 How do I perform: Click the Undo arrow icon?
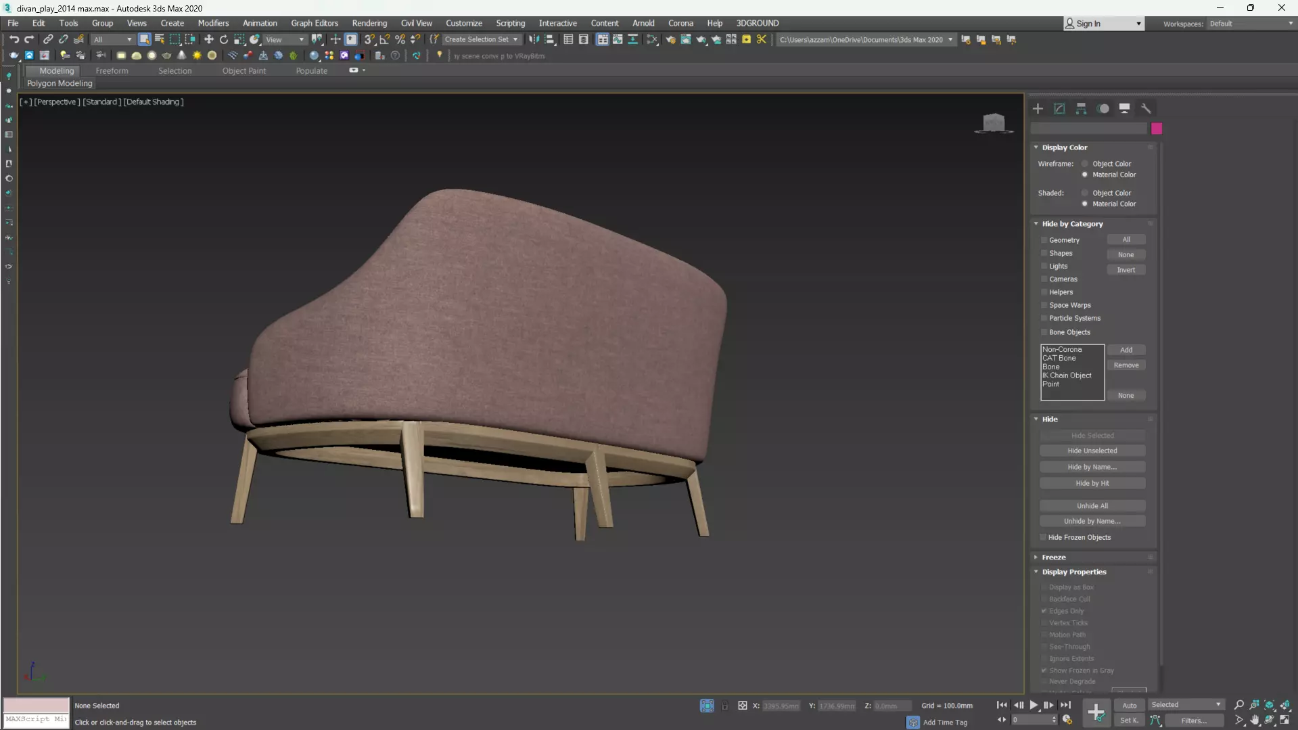click(14, 39)
